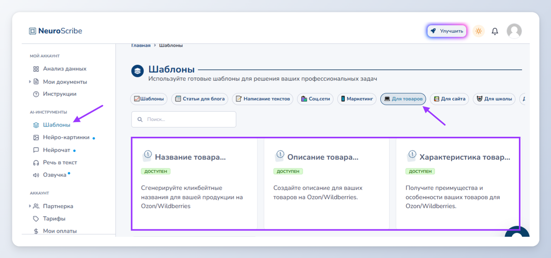
Task: Open Мои оплаты in sidebar
Action: tap(60, 231)
